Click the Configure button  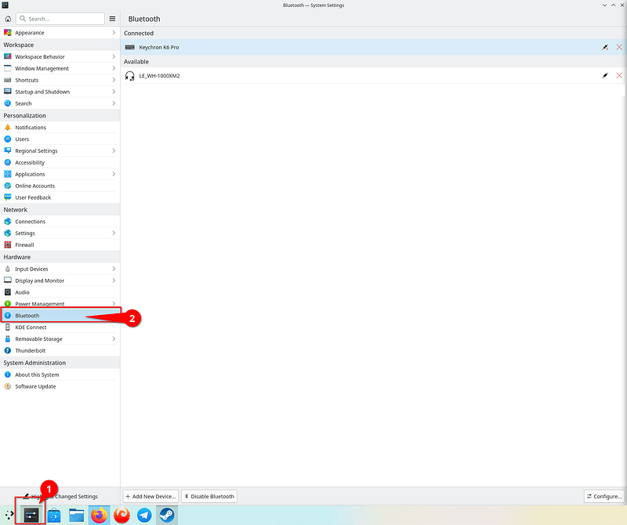click(603, 496)
